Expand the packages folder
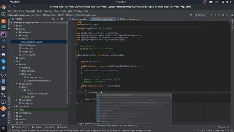 (x=17, y=32)
